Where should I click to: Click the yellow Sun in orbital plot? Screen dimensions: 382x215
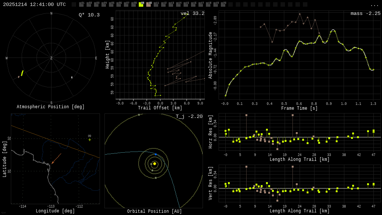point(154,163)
